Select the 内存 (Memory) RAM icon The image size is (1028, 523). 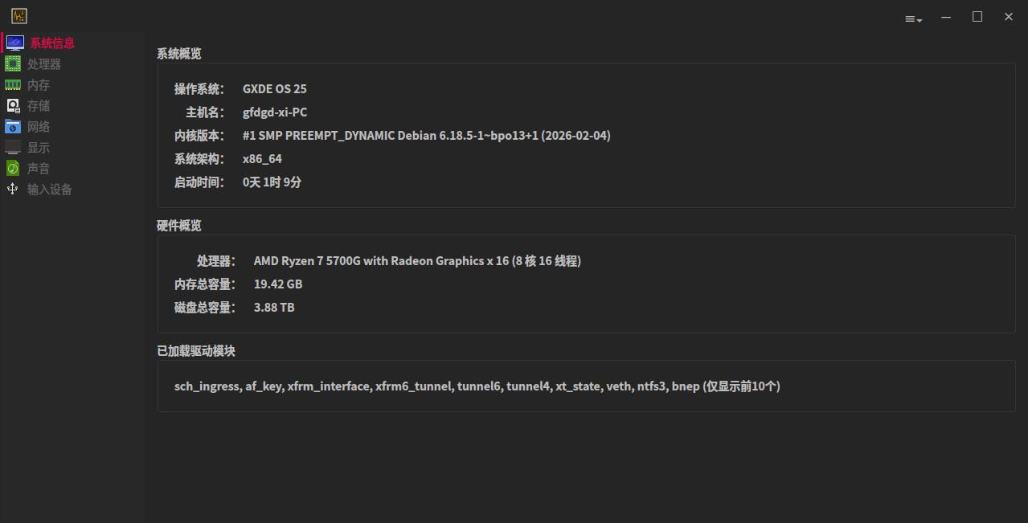point(13,84)
